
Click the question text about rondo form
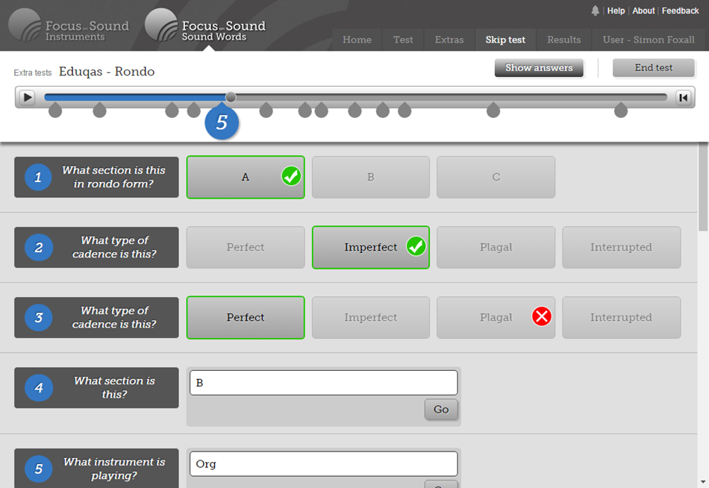click(113, 177)
